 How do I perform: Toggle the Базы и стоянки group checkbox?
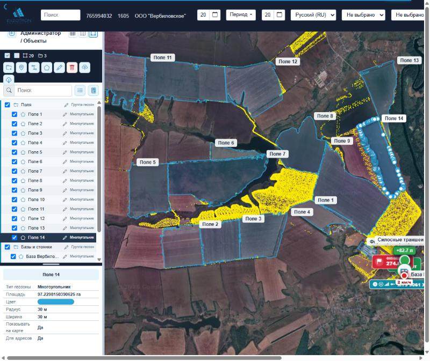point(8,247)
